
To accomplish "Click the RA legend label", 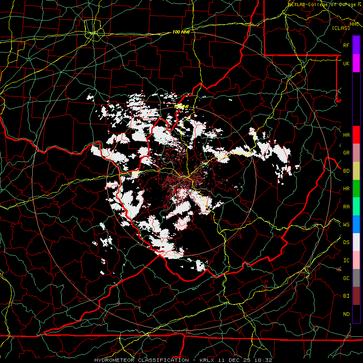I will [x=346, y=207].
